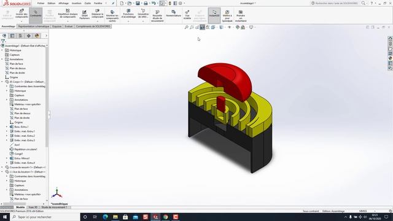Open dropdown arrow next to Save icon
Screen dimensions: 393x221
[x=141, y=3]
